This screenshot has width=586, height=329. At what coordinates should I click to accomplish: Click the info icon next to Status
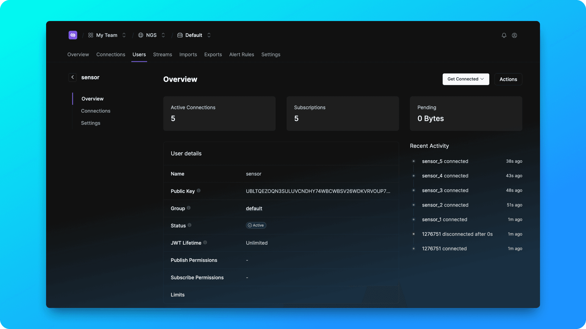[190, 225]
